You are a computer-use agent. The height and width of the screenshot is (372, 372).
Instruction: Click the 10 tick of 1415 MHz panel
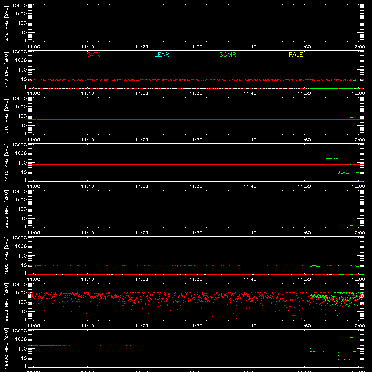coord(24,172)
